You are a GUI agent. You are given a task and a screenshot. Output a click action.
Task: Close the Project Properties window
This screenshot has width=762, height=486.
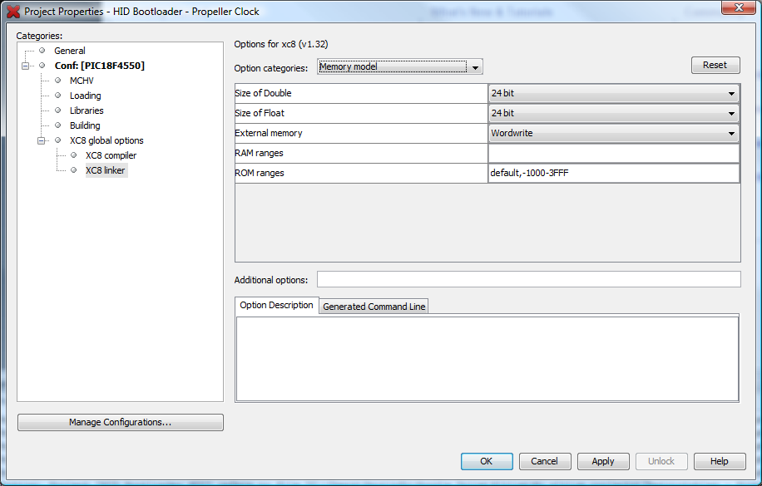(738, 7)
